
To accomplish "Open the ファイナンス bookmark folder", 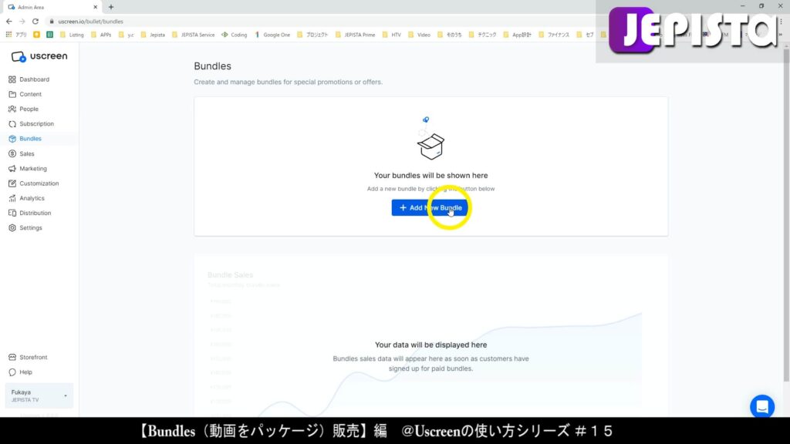I will pos(554,35).
